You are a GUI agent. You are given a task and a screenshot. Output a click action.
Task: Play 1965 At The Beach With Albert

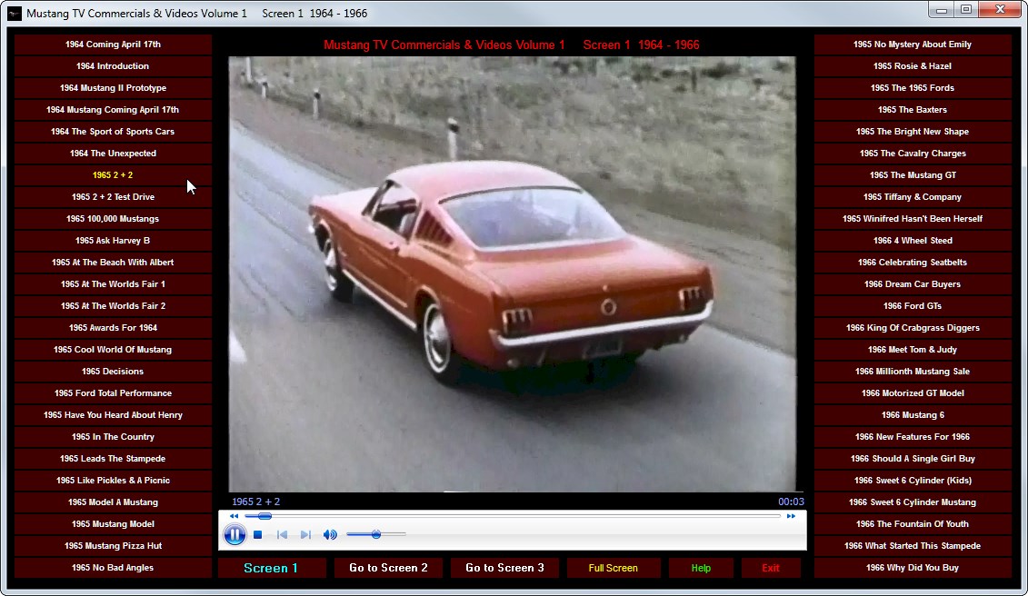tap(113, 263)
